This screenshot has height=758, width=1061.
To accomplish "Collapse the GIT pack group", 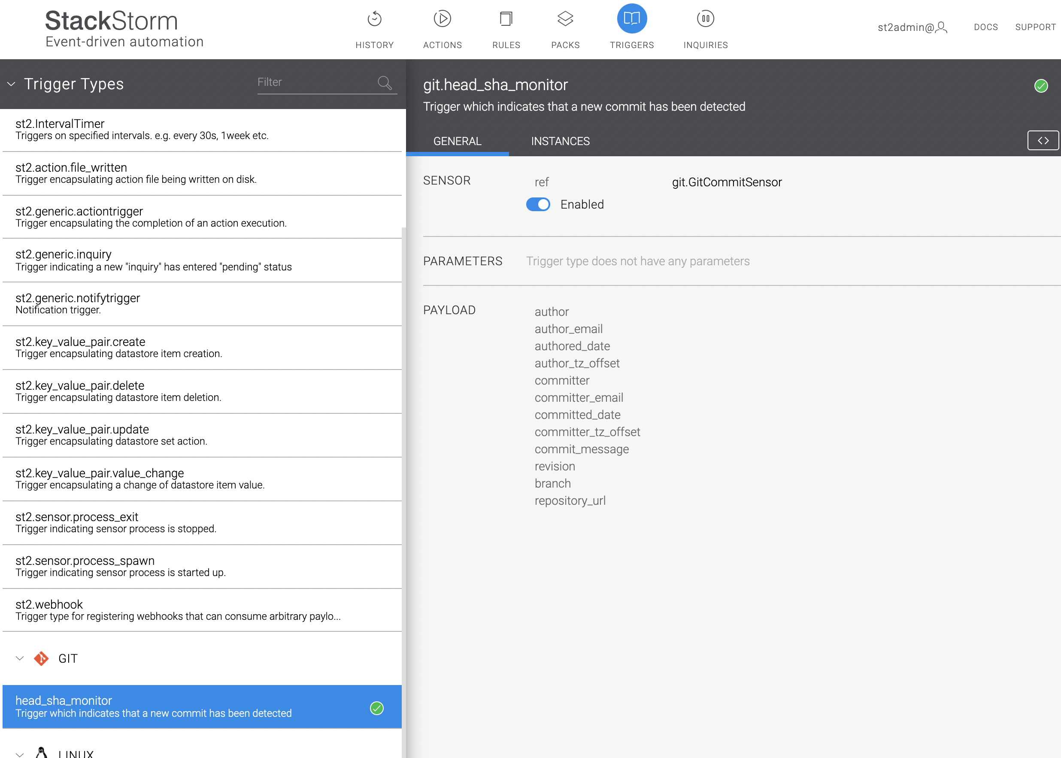I will click(x=20, y=658).
